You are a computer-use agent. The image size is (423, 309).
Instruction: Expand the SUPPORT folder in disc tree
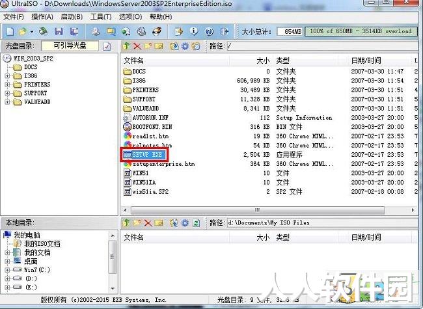coord(7,93)
